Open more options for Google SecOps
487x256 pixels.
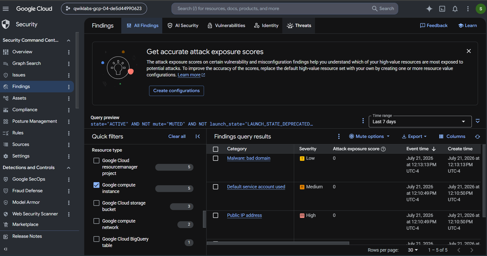[x=69, y=179]
